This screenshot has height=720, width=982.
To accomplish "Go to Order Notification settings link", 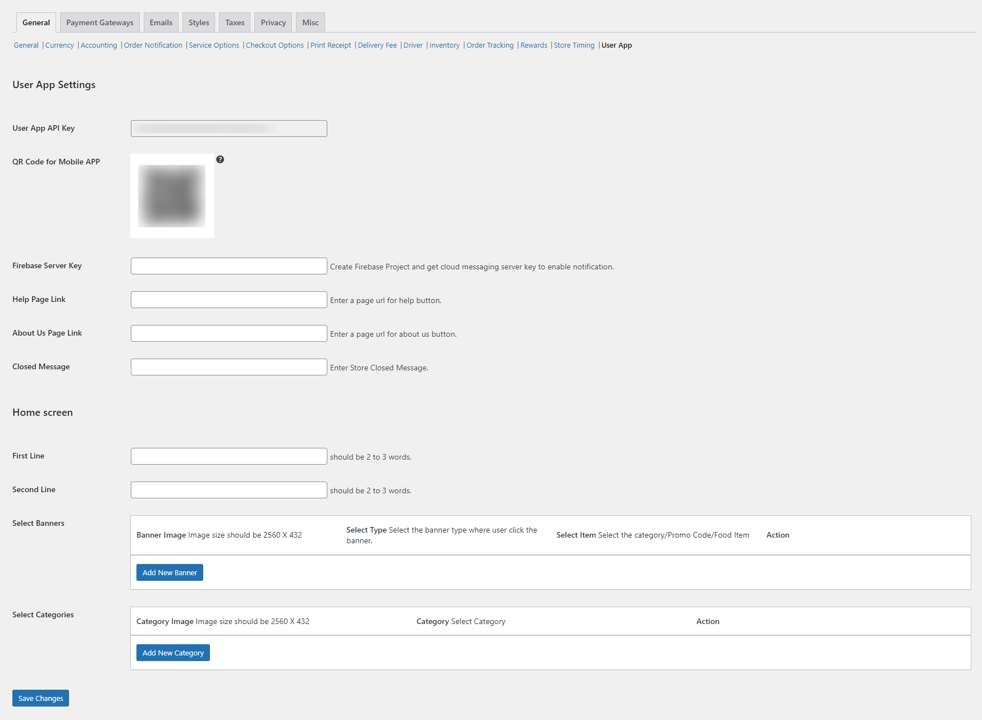I will [x=153, y=45].
